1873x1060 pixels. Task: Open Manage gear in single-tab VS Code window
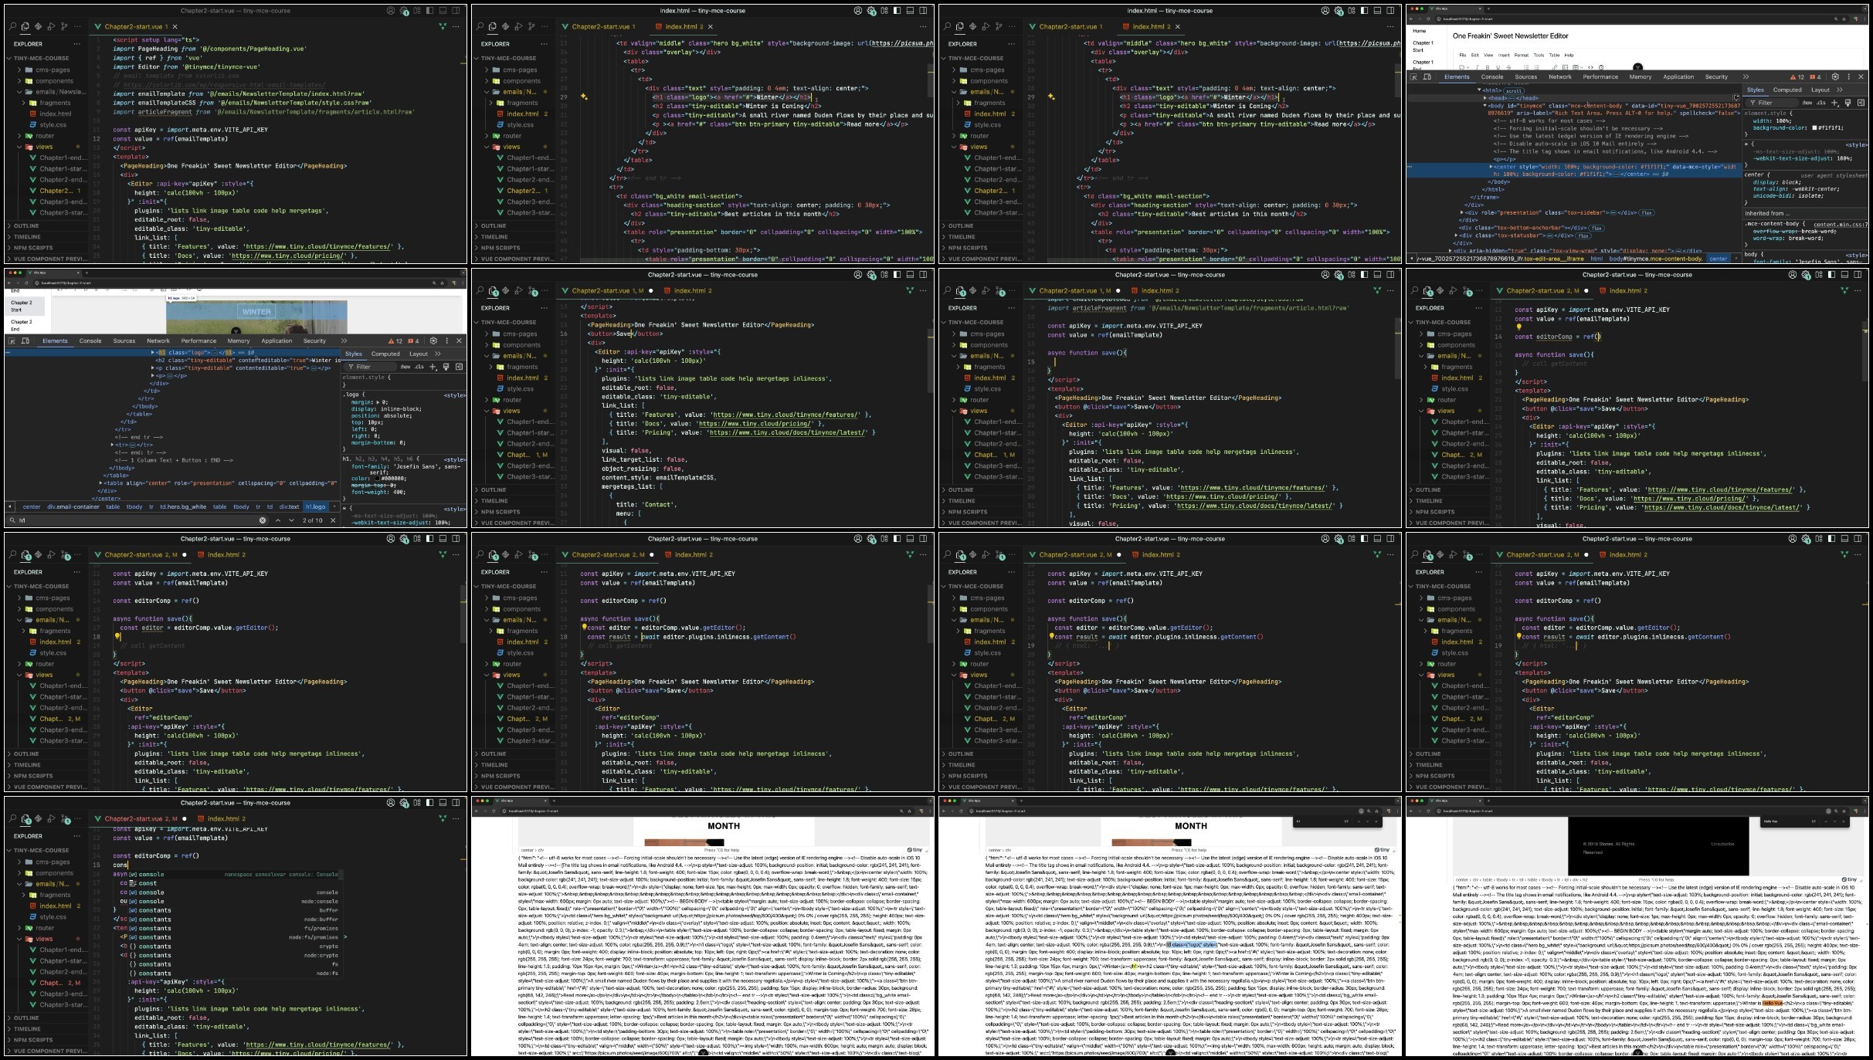(x=403, y=11)
